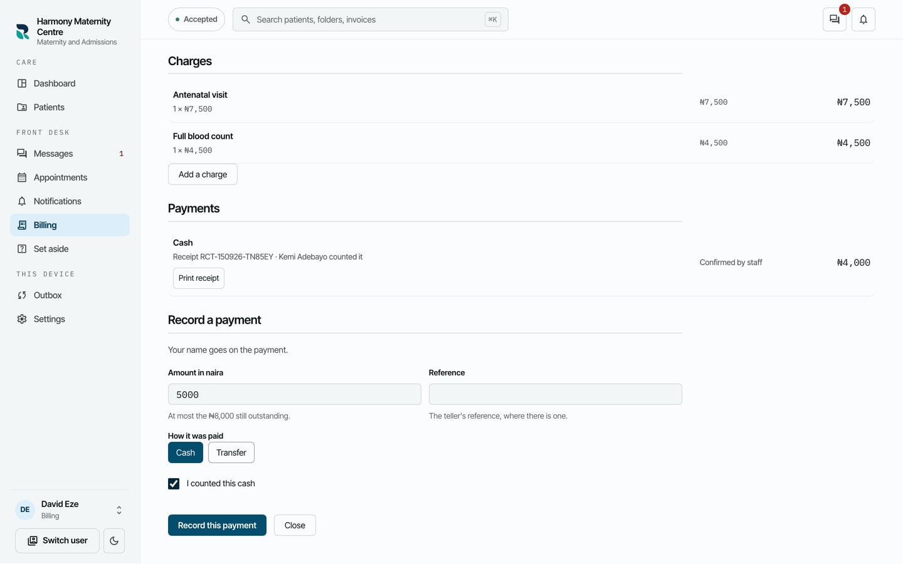Open messages icon in top bar
The width and height of the screenshot is (903, 564).
[835, 19]
